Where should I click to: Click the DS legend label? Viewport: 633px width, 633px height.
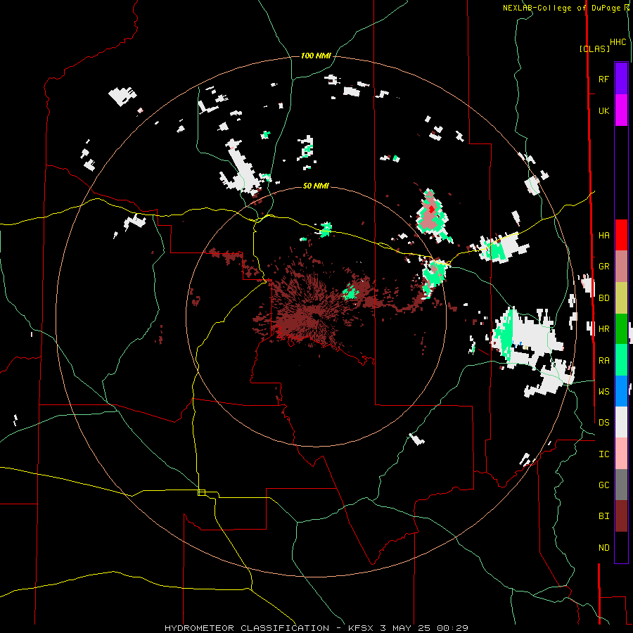[x=603, y=423]
